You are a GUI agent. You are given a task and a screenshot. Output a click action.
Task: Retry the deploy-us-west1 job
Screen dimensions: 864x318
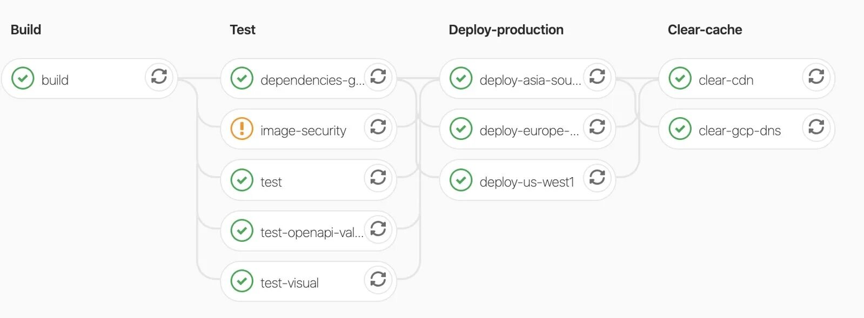click(597, 178)
